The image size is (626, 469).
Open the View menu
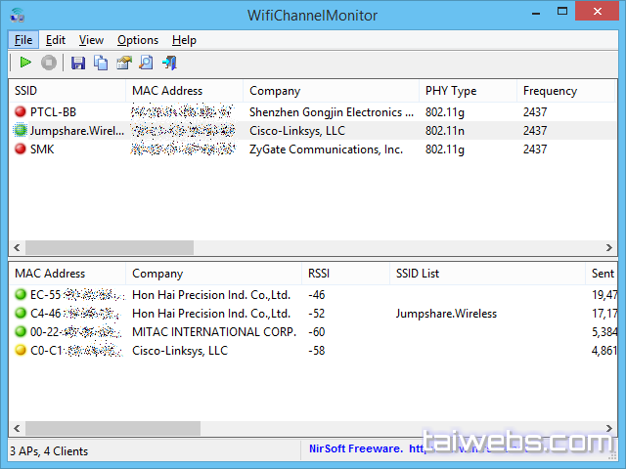91,40
